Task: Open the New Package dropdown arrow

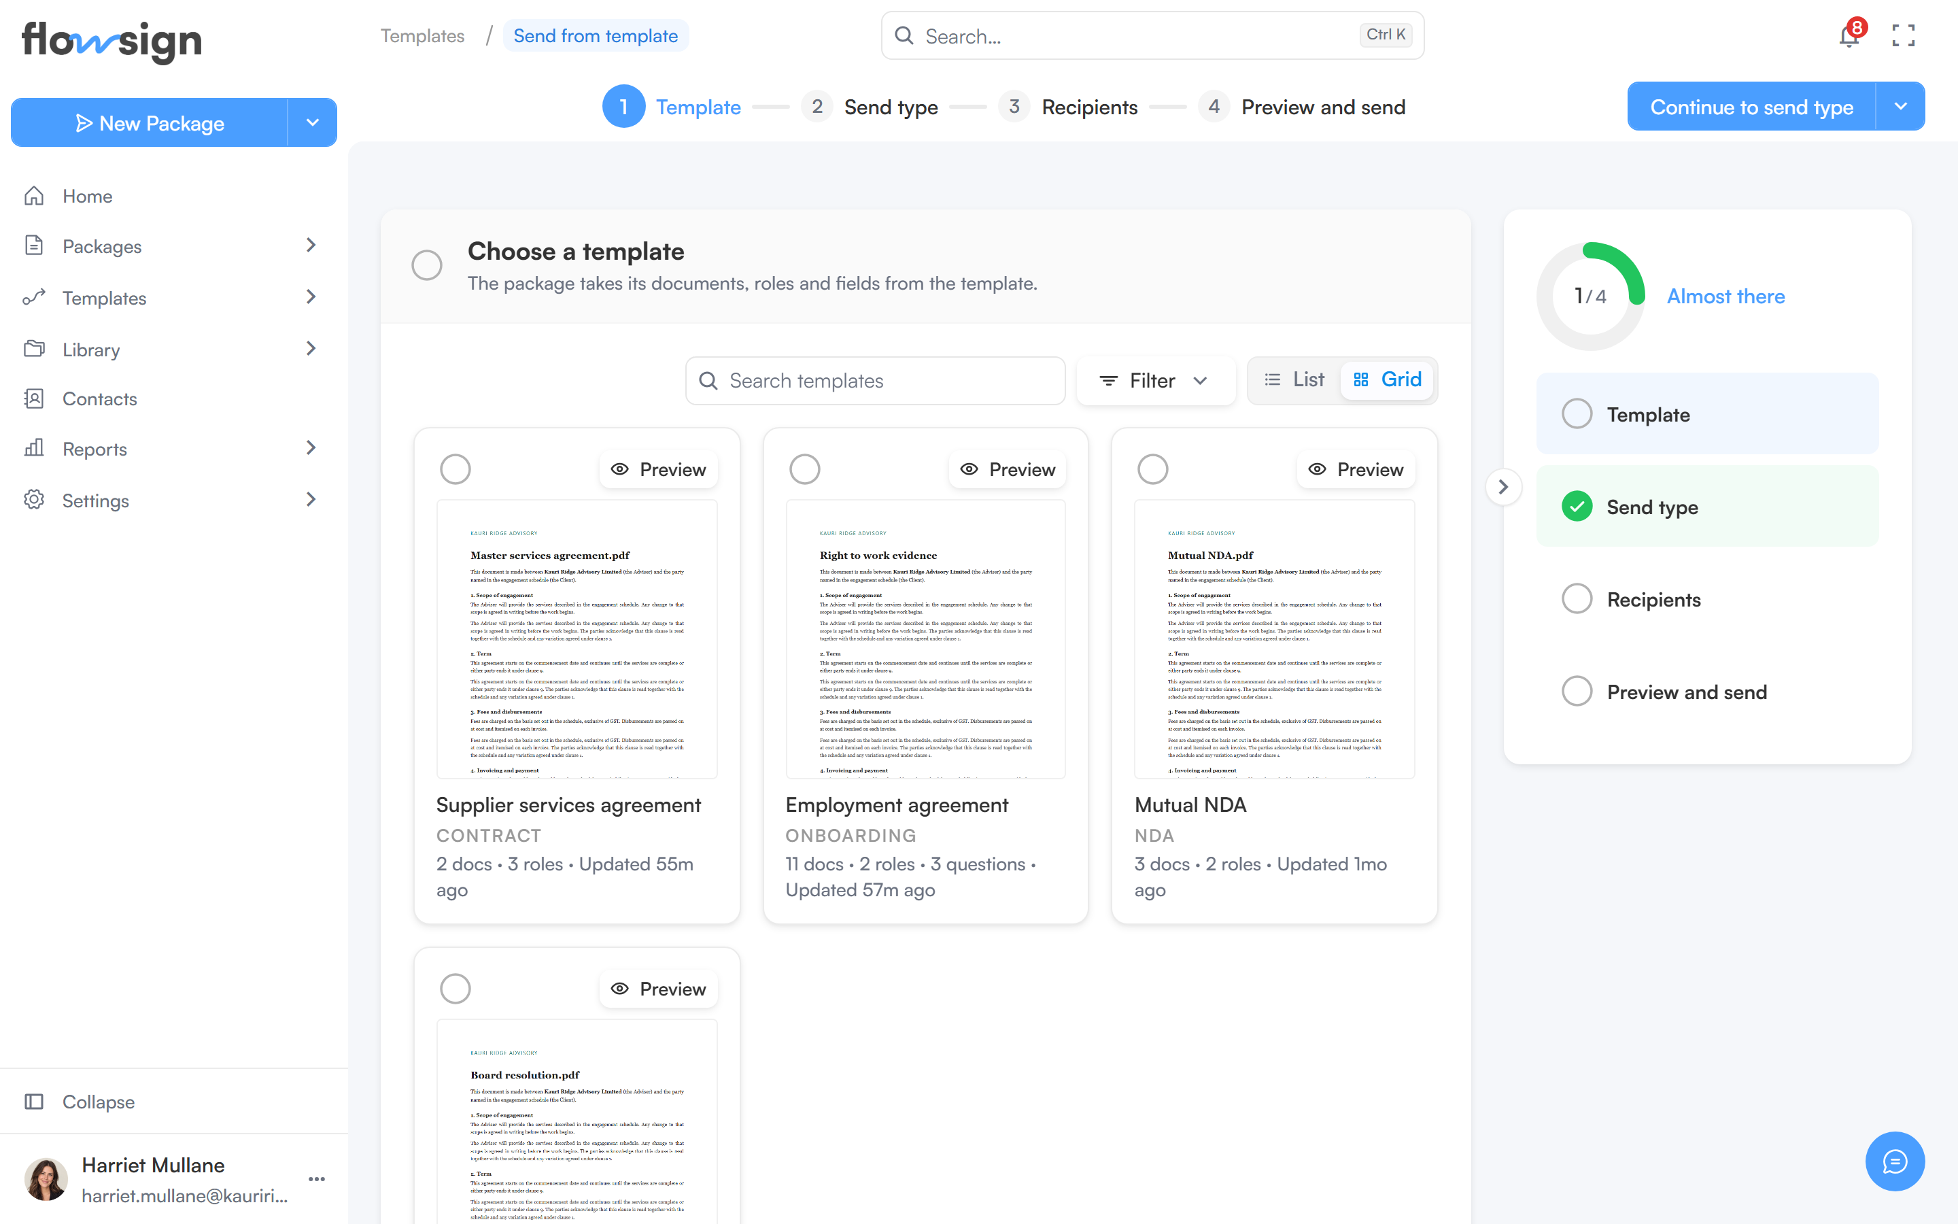Action: 312,122
